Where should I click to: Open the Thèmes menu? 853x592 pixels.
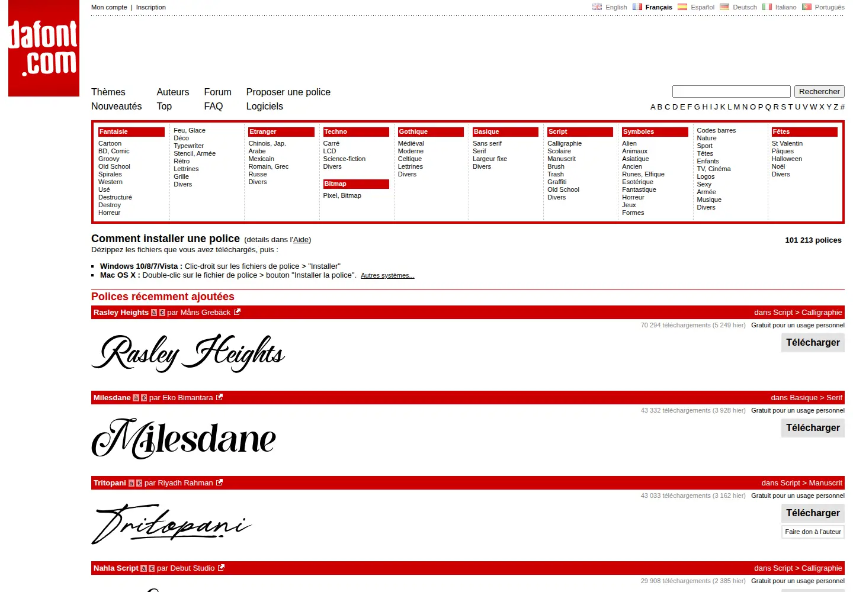pos(108,92)
